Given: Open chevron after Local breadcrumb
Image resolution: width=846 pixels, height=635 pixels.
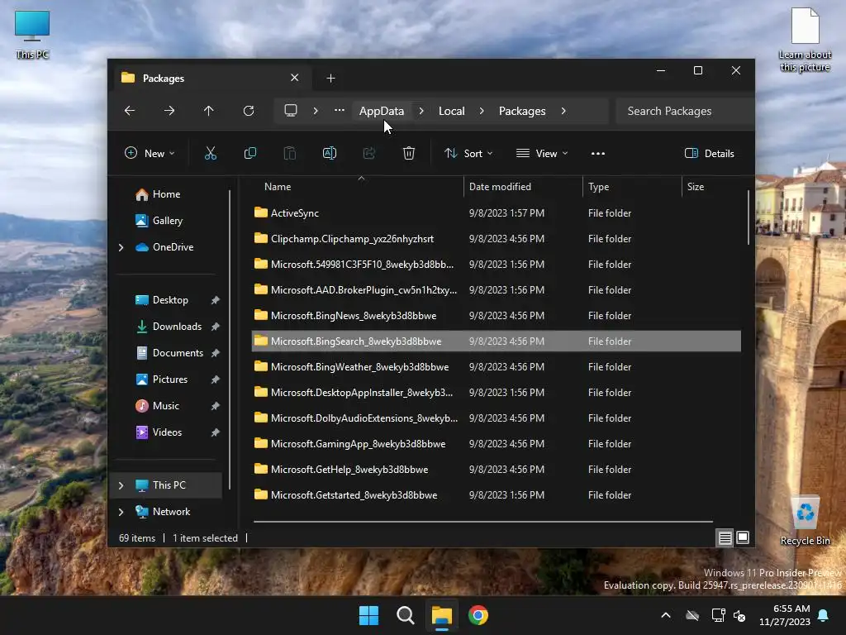Looking at the screenshot, I should [x=482, y=111].
